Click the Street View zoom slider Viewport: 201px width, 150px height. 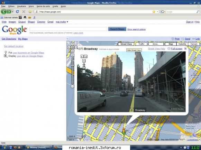(84, 66)
